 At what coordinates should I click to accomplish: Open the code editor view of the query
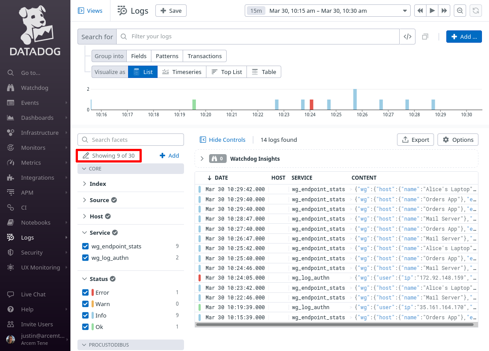pyautogui.click(x=407, y=37)
